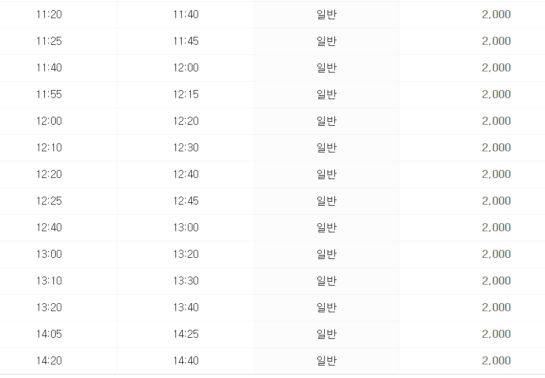Select the 일반 grade in the 14:05 row

coord(326,334)
